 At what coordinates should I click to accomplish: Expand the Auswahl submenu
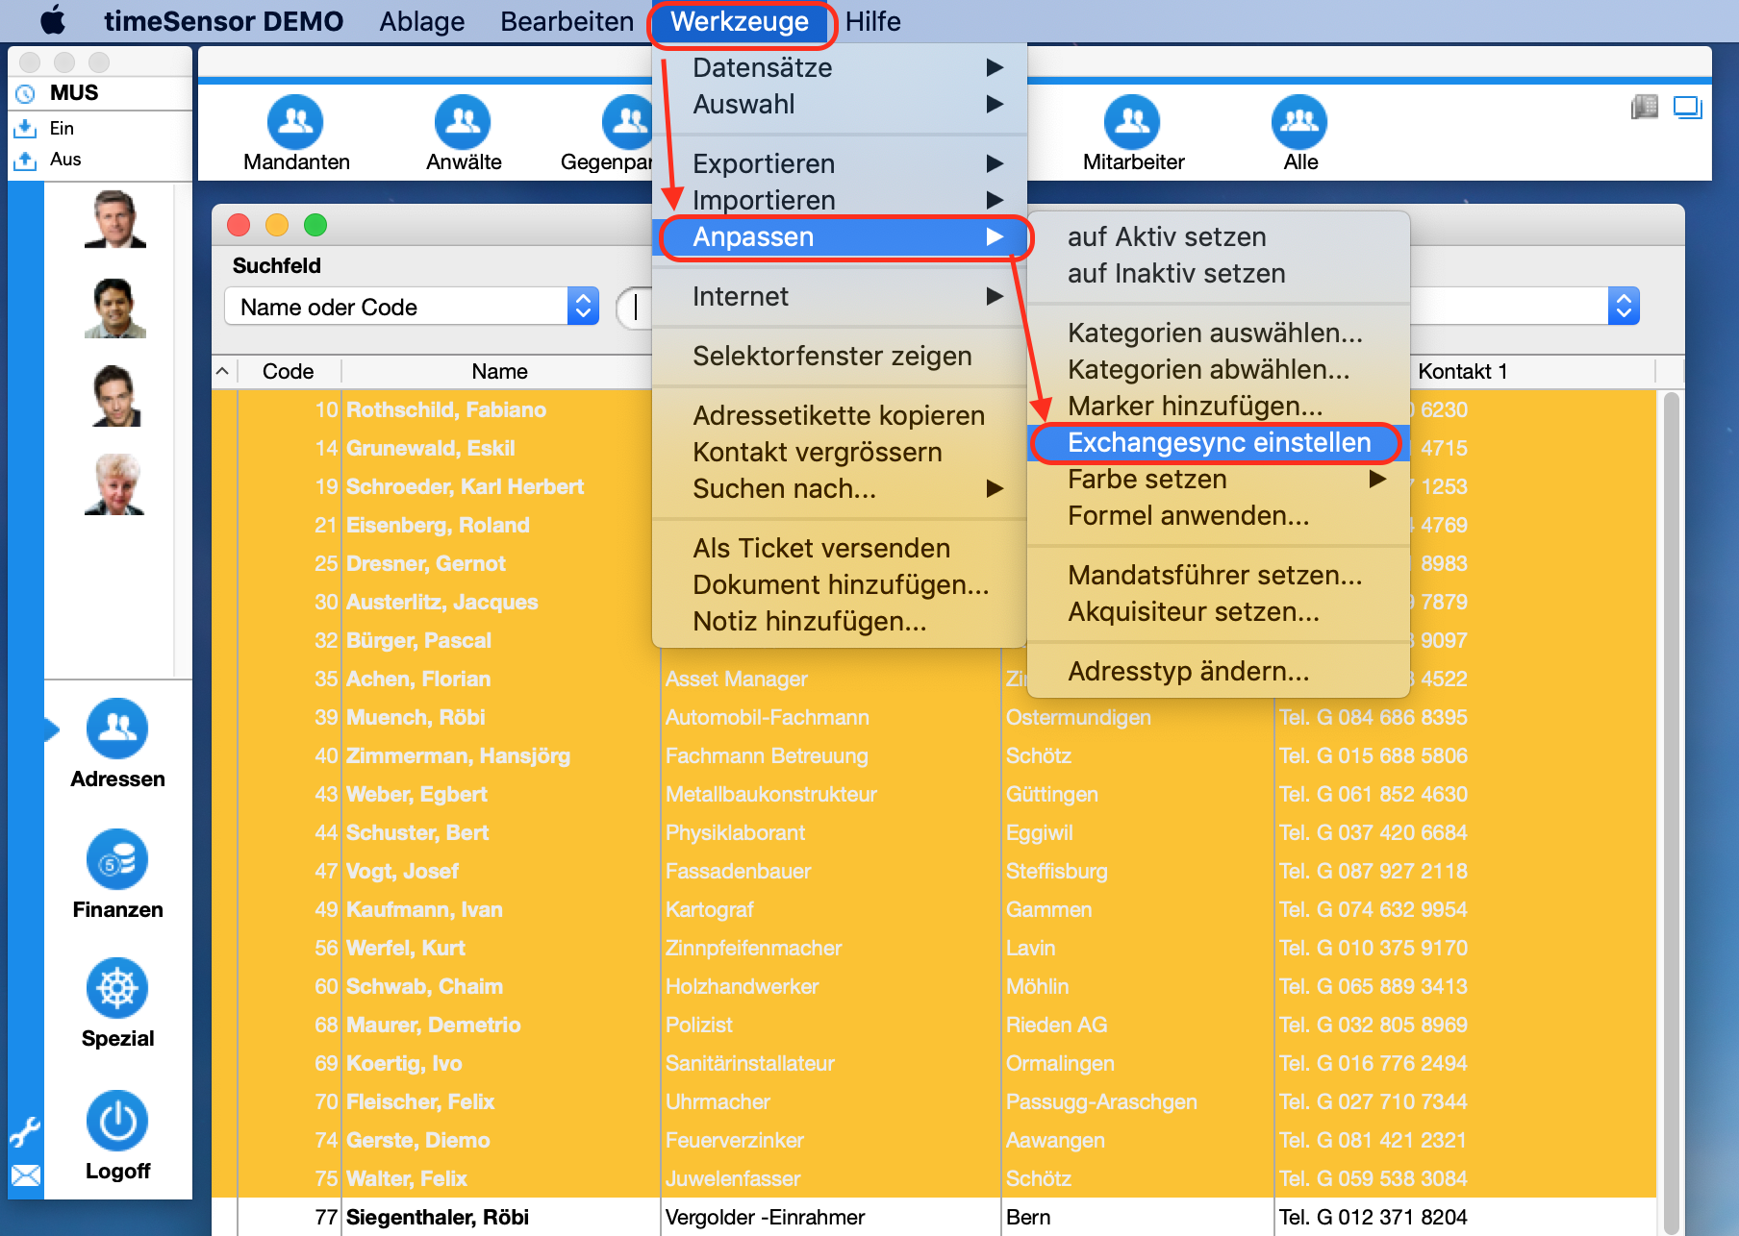(840, 104)
